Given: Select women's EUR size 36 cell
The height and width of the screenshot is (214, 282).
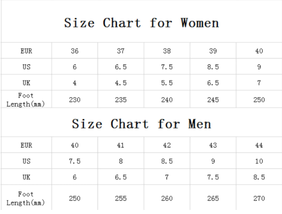Looking at the screenshot, I should (74, 50).
